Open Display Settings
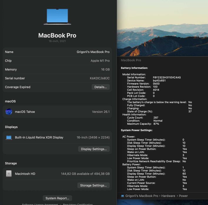The height and width of the screenshot is (205, 208). 94,149
